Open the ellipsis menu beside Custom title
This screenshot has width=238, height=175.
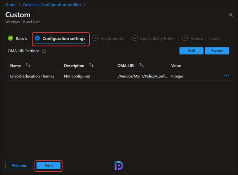click(40, 15)
